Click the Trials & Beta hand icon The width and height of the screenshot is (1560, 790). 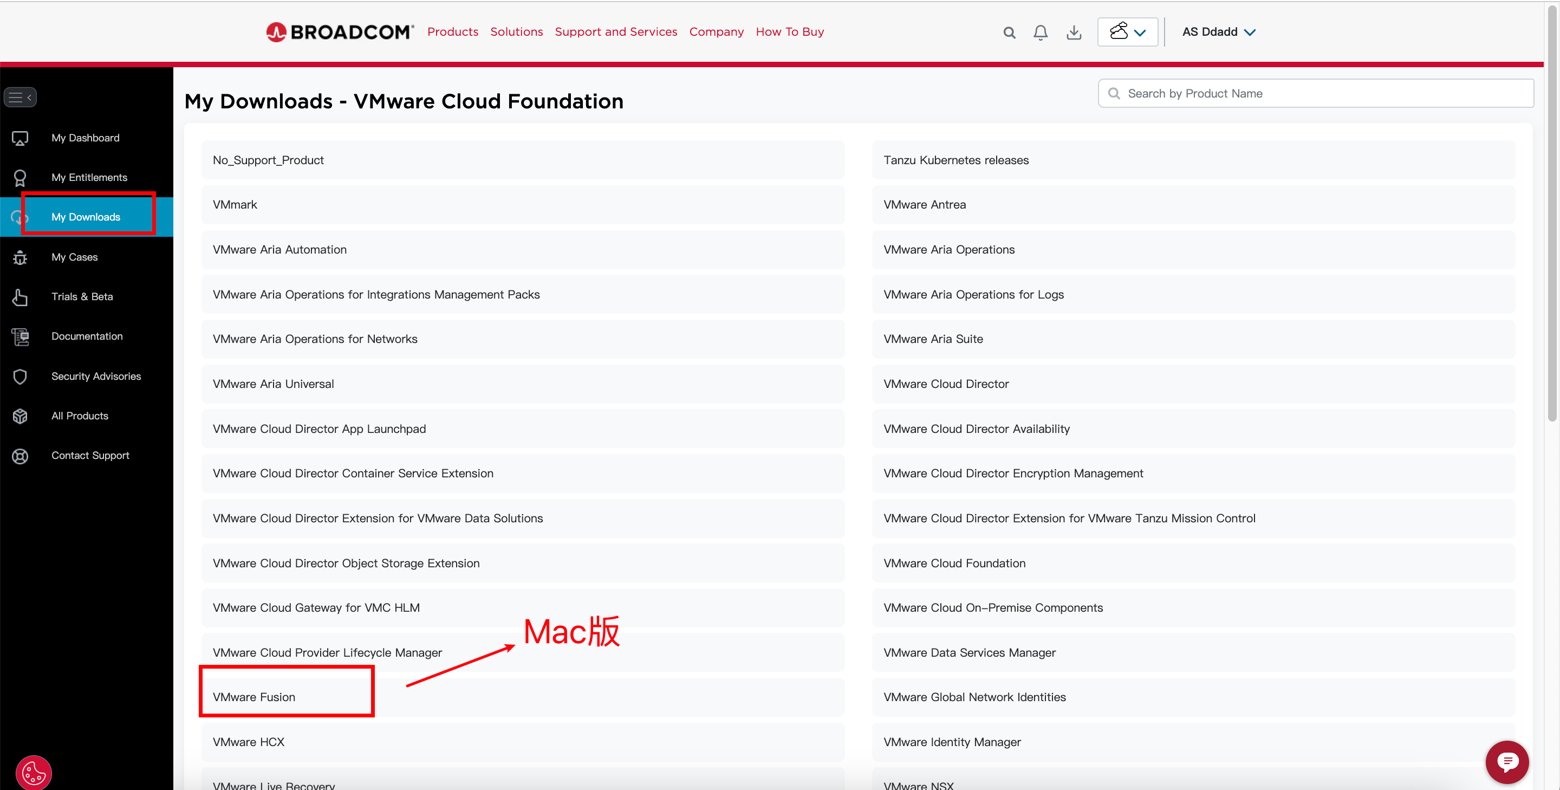[20, 297]
